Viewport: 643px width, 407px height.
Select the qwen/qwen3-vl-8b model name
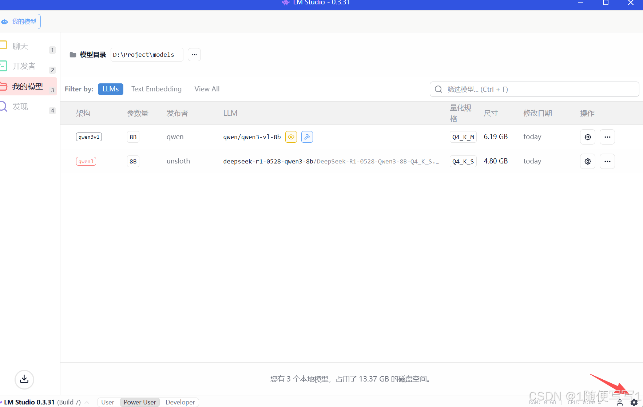point(252,137)
